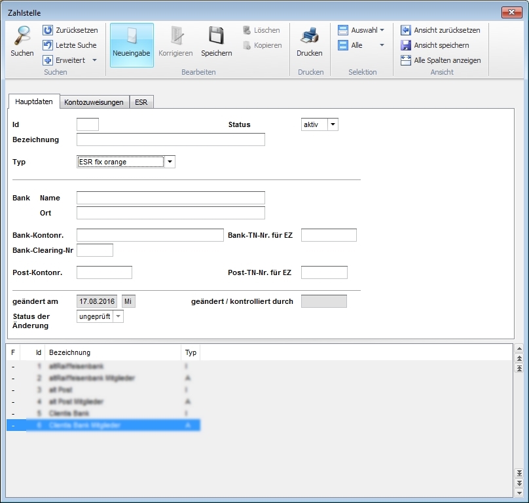
Task: Click the Ansicht speichern icon
Action: (405, 45)
